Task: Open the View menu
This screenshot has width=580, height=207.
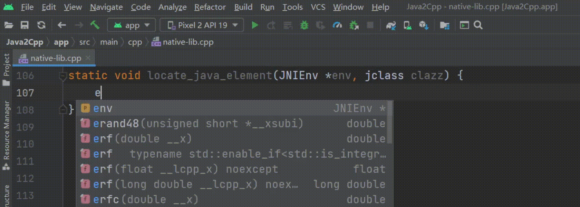Action: tap(73, 7)
